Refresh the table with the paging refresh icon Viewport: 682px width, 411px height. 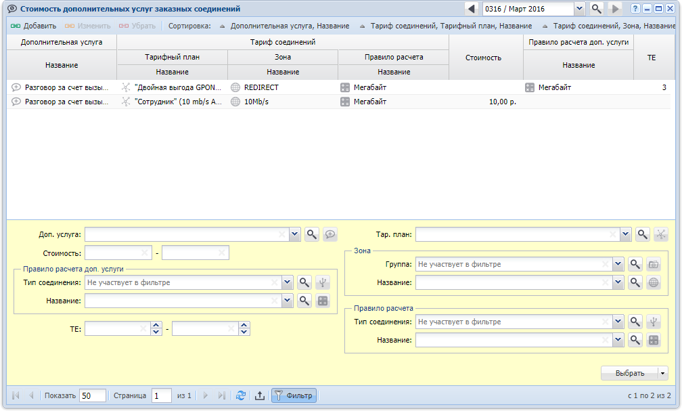[x=241, y=395]
